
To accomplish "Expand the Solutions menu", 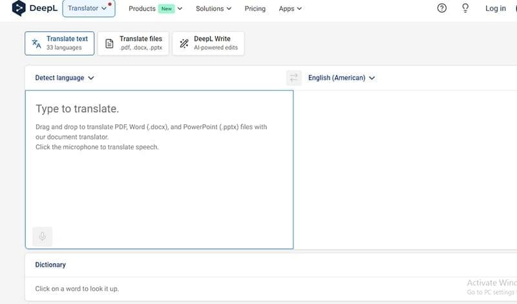I will pos(213,8).
